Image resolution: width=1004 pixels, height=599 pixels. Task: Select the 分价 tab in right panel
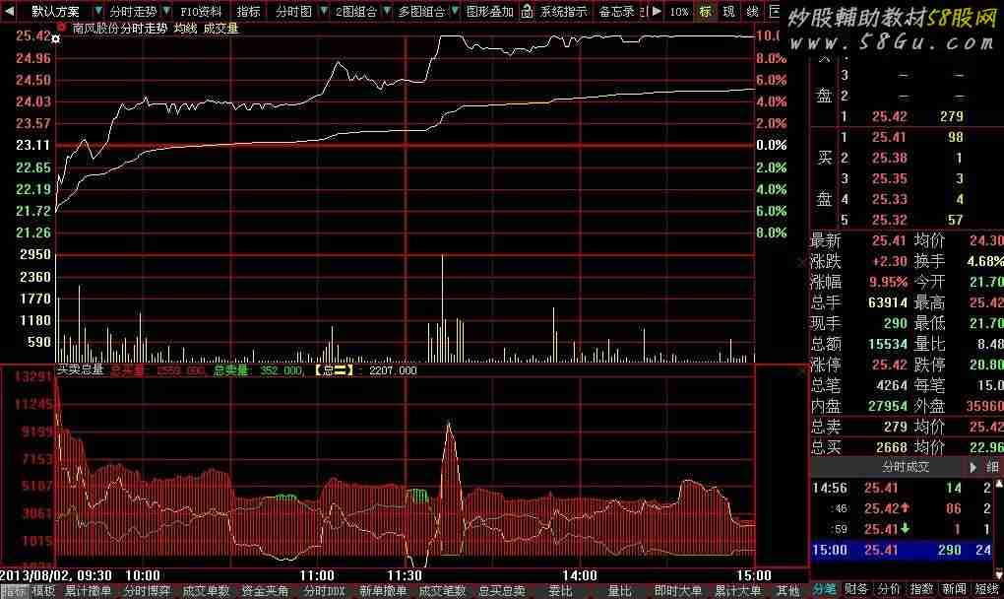[x=889, y=589]
